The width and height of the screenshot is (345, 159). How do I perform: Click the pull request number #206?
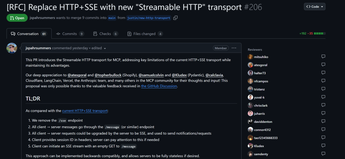(x=253, y=7)
